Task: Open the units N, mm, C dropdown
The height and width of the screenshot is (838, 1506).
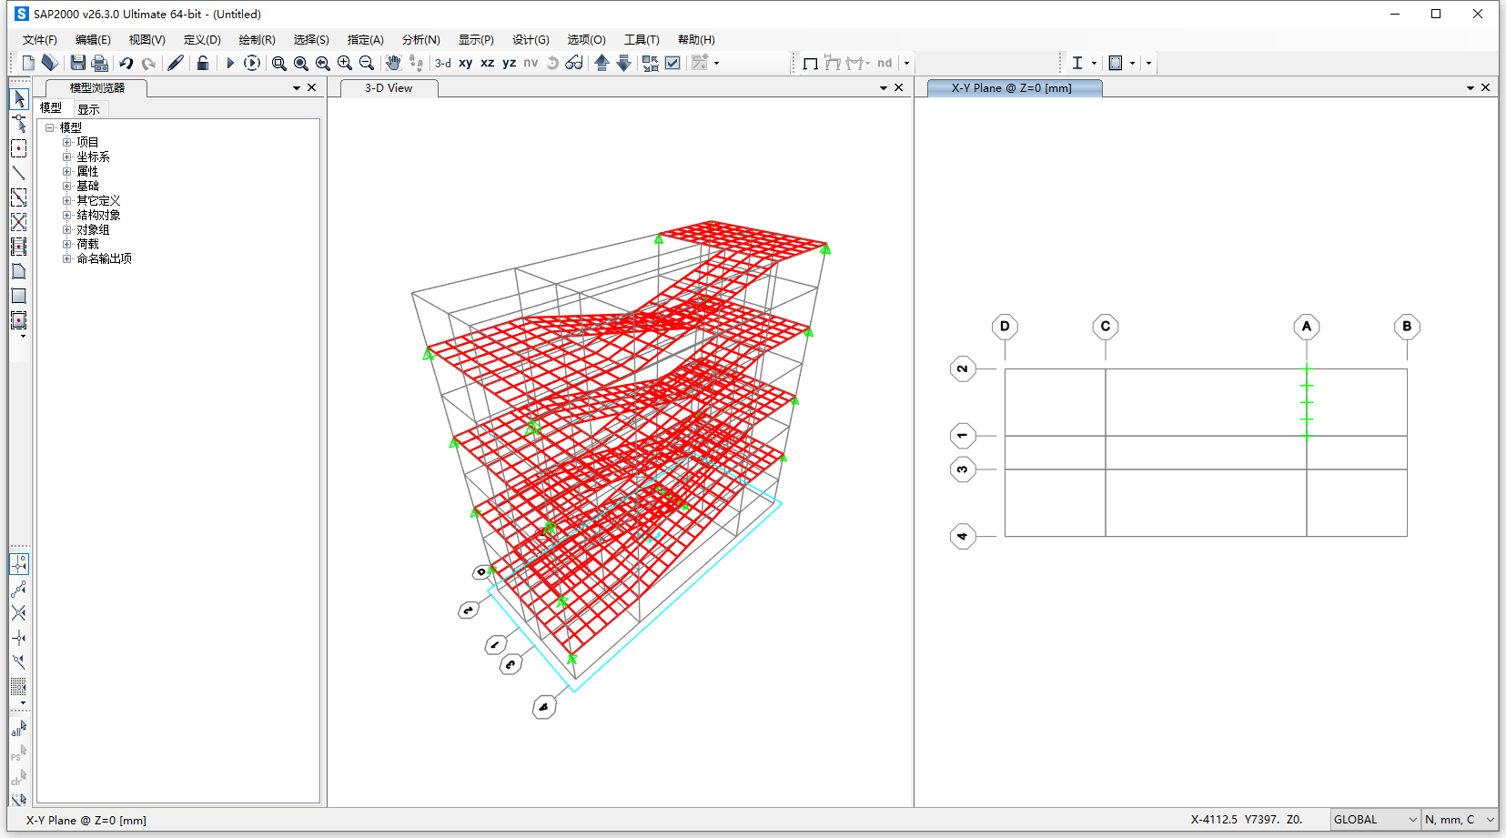Action: pyautogui.click(x=1460, y=820)
